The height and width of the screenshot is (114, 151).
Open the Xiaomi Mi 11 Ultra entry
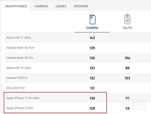click(x=18, y=38)
